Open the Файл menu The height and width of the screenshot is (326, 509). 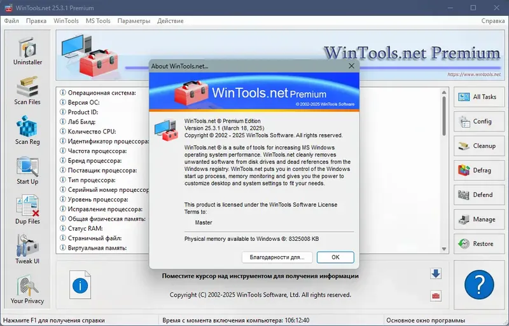click(x=11, y=21)
